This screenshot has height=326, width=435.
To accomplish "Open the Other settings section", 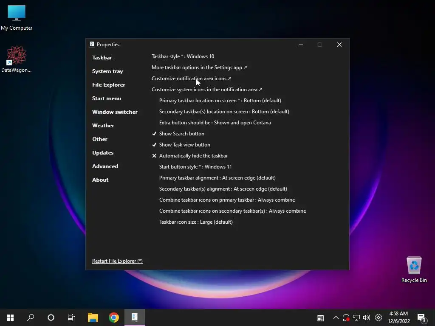I will click(99, 139).
